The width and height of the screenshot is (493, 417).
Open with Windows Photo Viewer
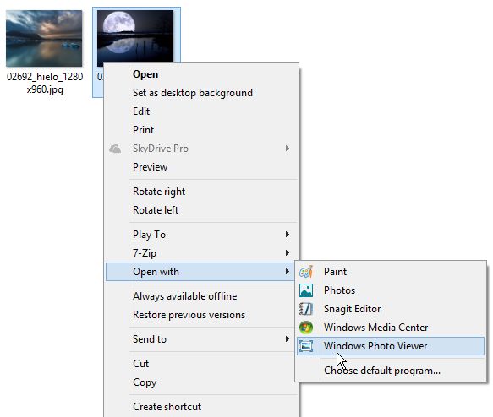pyautogui.click(x=391, y=346)
